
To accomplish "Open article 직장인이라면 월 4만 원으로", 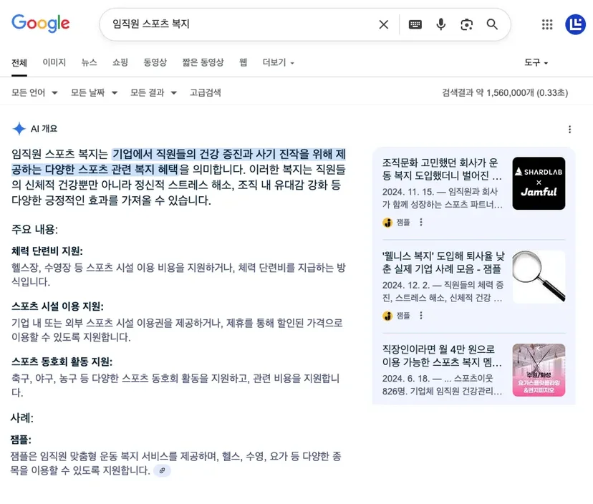I will point(442,356).
